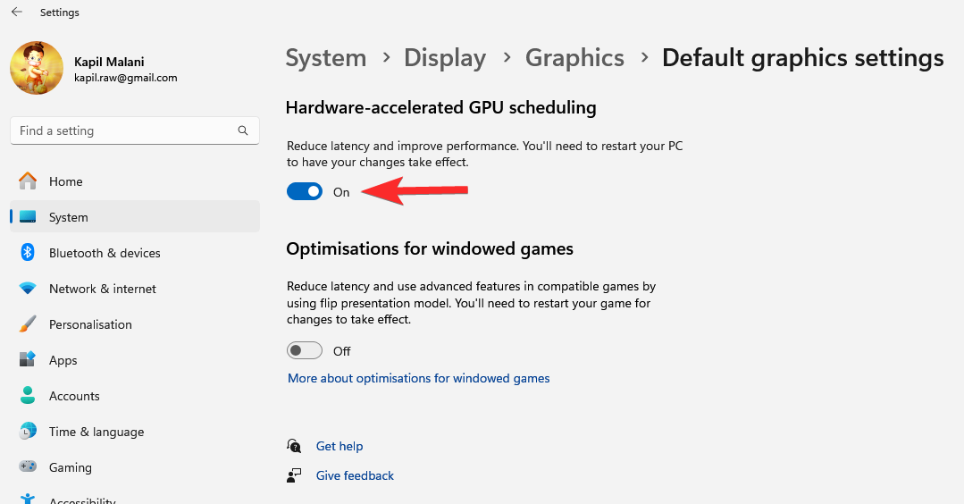
Task: Click the Personalisation paintbrush icon
Action: click(x=28, y=324)
